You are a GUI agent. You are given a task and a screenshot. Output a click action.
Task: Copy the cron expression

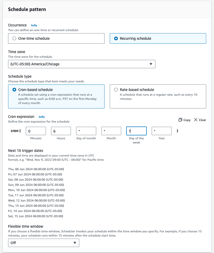click(184, 120)
